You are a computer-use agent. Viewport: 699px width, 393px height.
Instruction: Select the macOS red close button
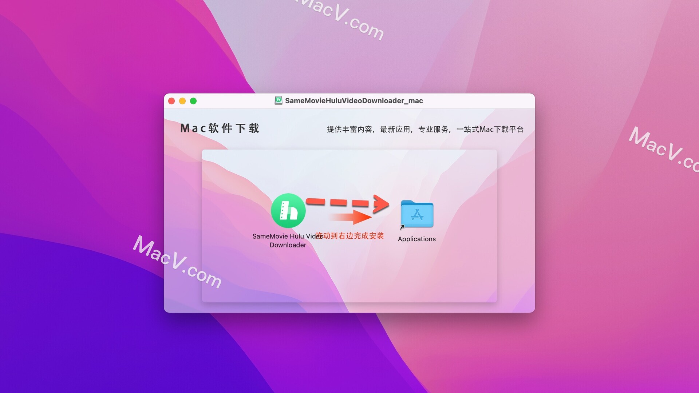point(171,100)
